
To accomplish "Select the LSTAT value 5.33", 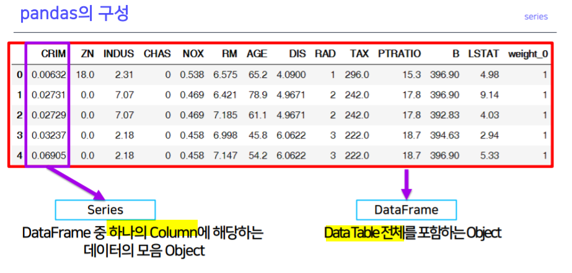I will [489, 155].
